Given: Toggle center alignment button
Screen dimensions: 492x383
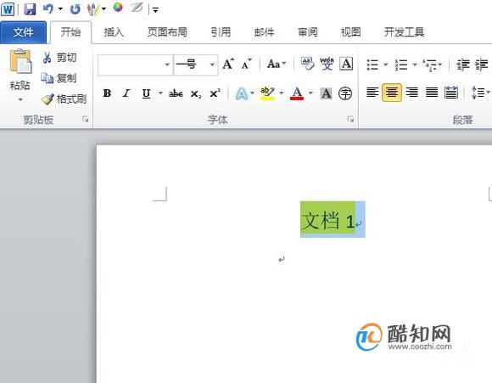Looking at the screenshot, I should tap(392, 93).
